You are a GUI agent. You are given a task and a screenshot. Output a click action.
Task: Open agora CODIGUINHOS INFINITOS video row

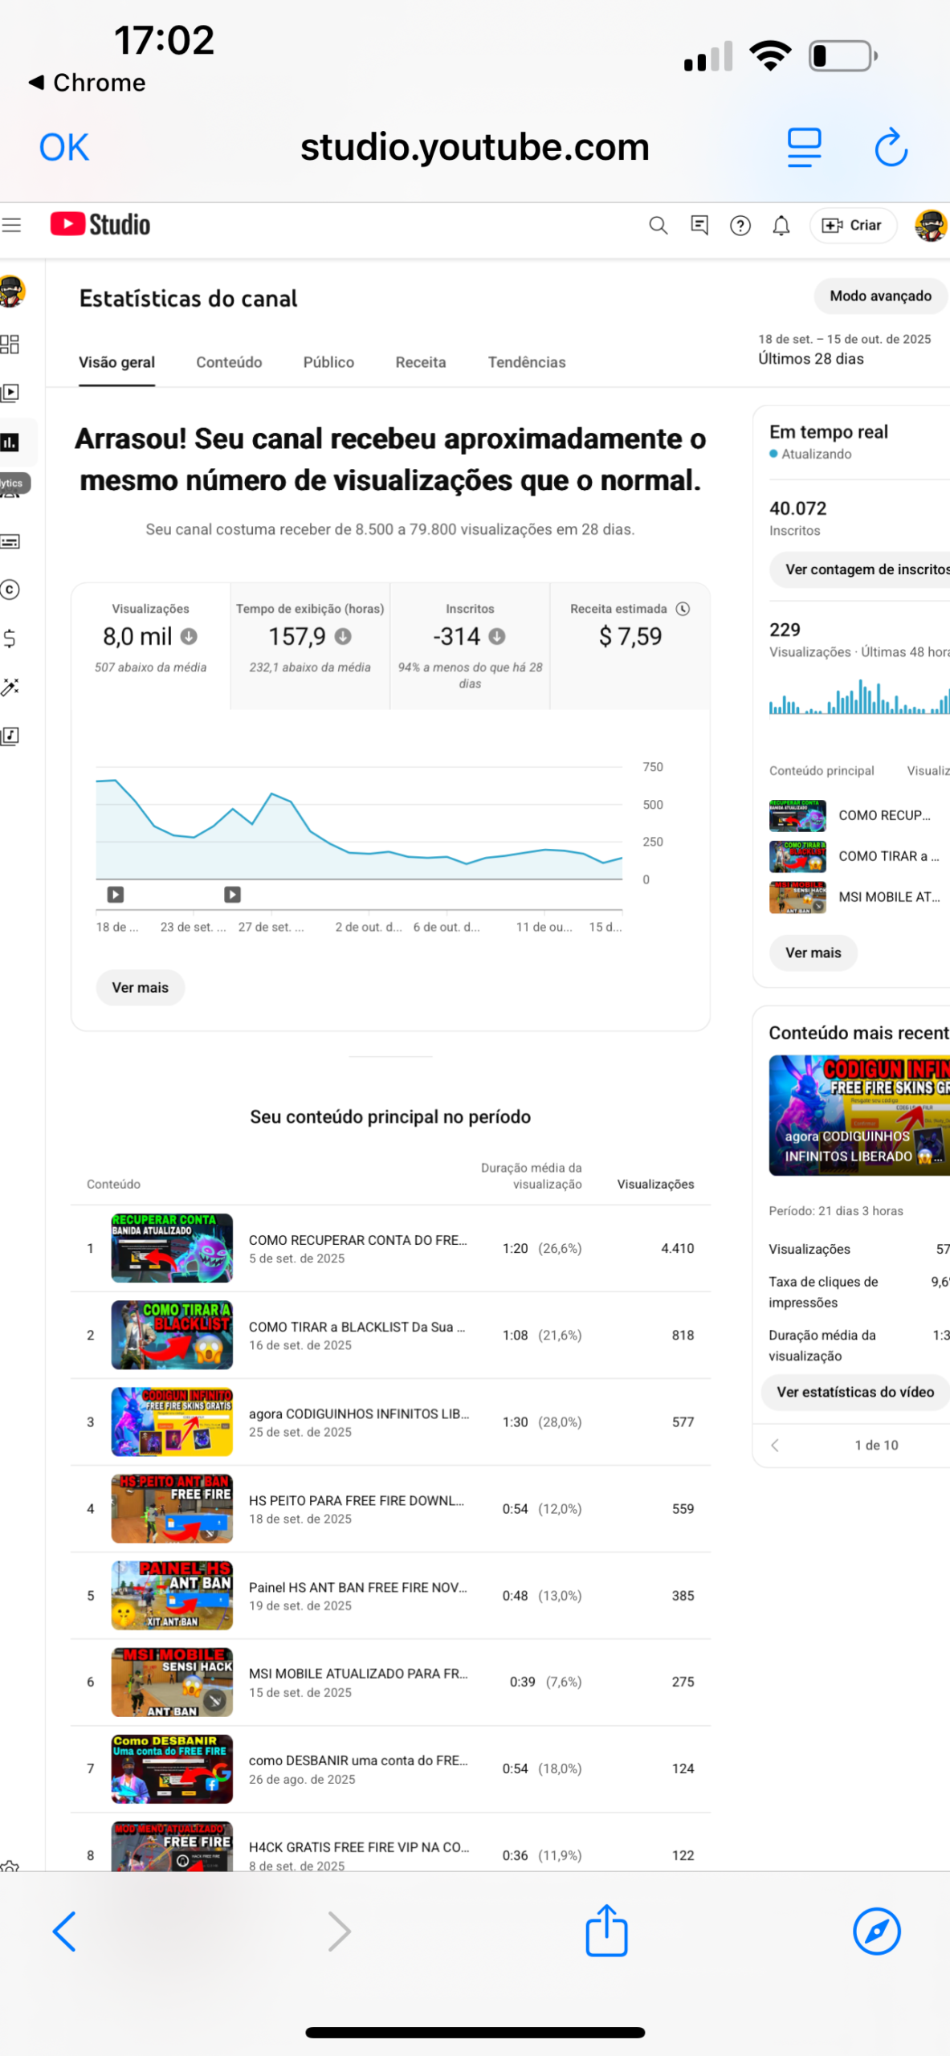pos(390,1422)
